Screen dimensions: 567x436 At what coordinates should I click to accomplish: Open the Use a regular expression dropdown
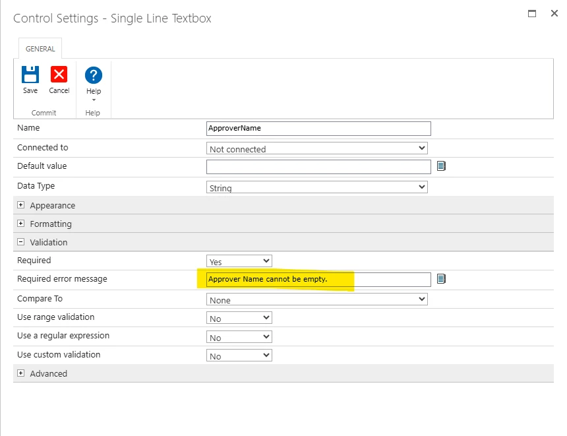pyautogui.click(x=239, y=337)
